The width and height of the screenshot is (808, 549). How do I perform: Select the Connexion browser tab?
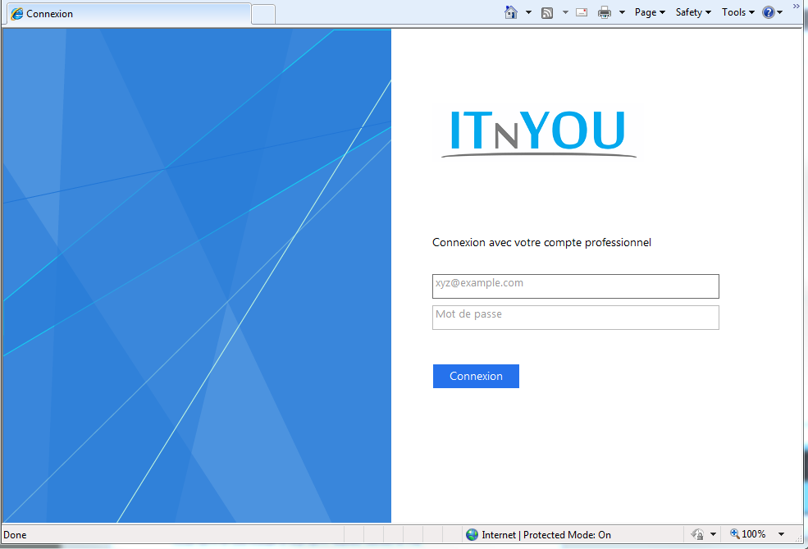129,14
